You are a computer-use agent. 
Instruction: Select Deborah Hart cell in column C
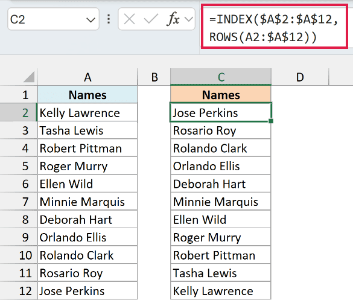pos(221,184)
